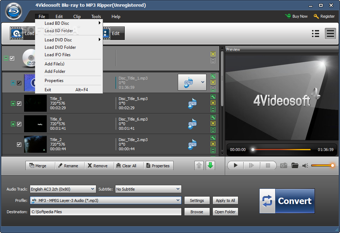Expand Title_6 row
The width and height of the screenshot is (340, 233).
(13, 124)
